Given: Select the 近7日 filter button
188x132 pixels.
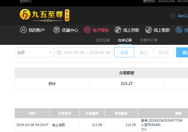Looking at the screenshot, I should click(x=164, y=52).
